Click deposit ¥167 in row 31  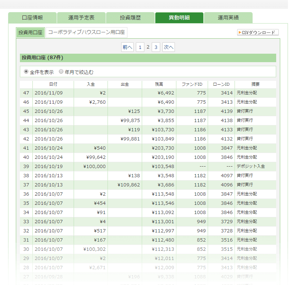pyautogui.click(x=100, y=240)
